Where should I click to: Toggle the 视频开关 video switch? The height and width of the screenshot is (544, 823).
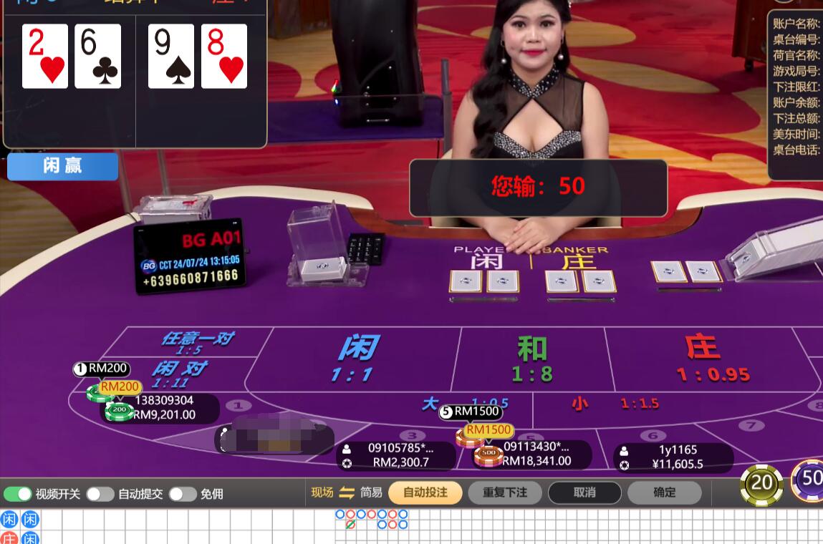[17, 494]
